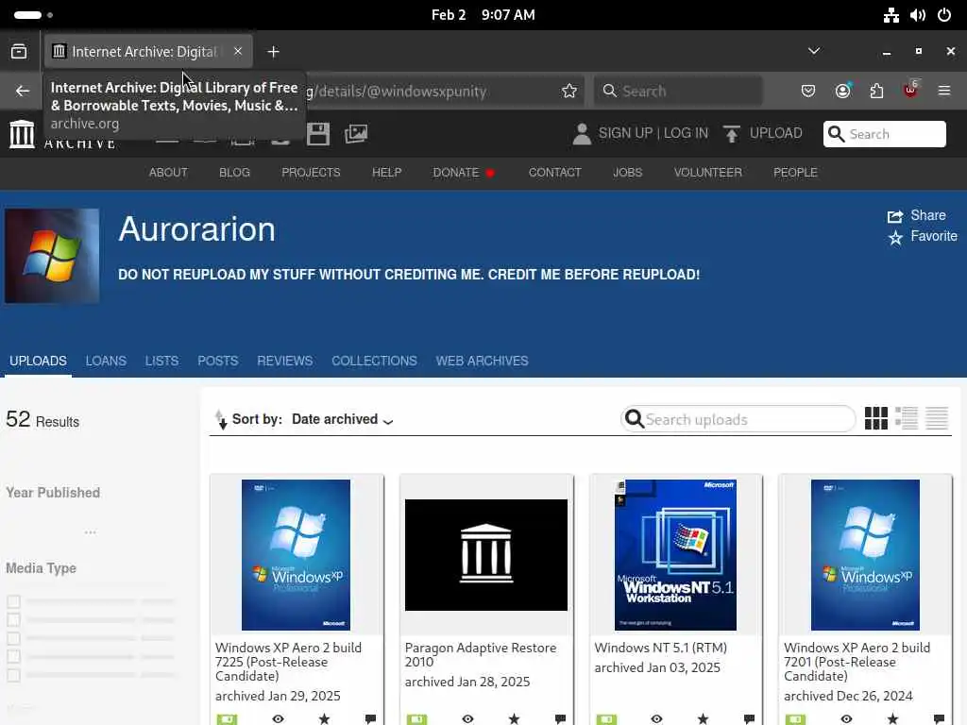The image size is (967, 725).
Task: Open Windows XP Aero 2 build 7201 title
Action: 857,662
